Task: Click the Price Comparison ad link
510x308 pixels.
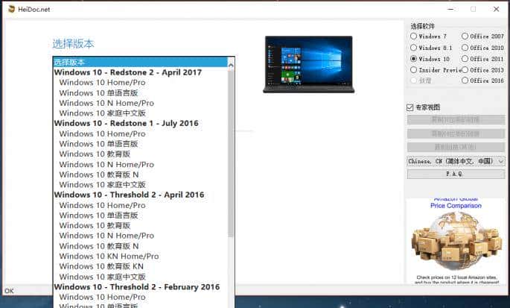Action: 456,206
